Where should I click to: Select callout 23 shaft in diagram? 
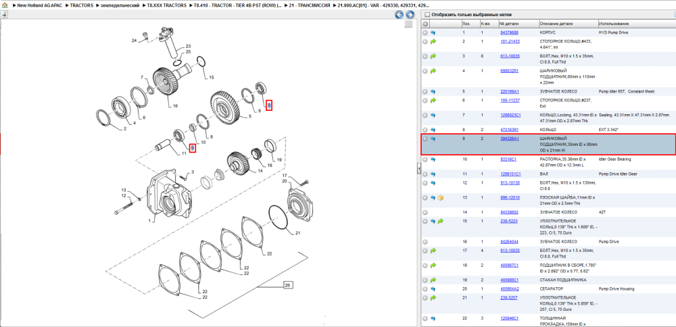click(x=188, y=46)
